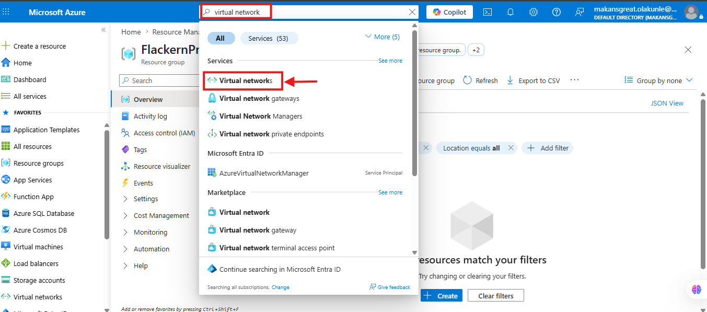Image resolution: width=707 pixels, height=312 pixels.
Task: Click Give feedback link in search panel
Action: point(390,287)
